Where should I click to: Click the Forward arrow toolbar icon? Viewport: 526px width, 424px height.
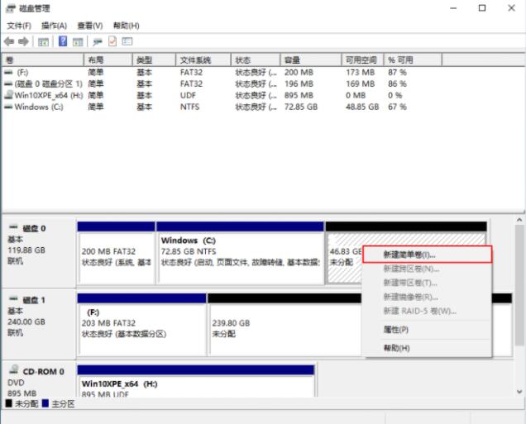point(23,41)
